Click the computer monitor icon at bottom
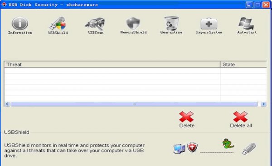 click(179, 149)
